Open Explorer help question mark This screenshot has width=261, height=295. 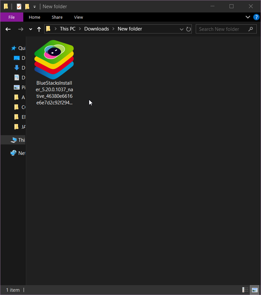pos(256,17)
